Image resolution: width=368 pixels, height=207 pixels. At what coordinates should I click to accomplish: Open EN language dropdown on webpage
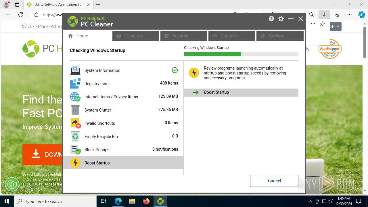click(x=335, y=26)
